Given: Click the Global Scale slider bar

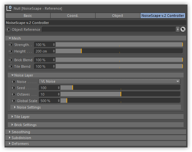Looking at the screenshot, I should 120,101.
